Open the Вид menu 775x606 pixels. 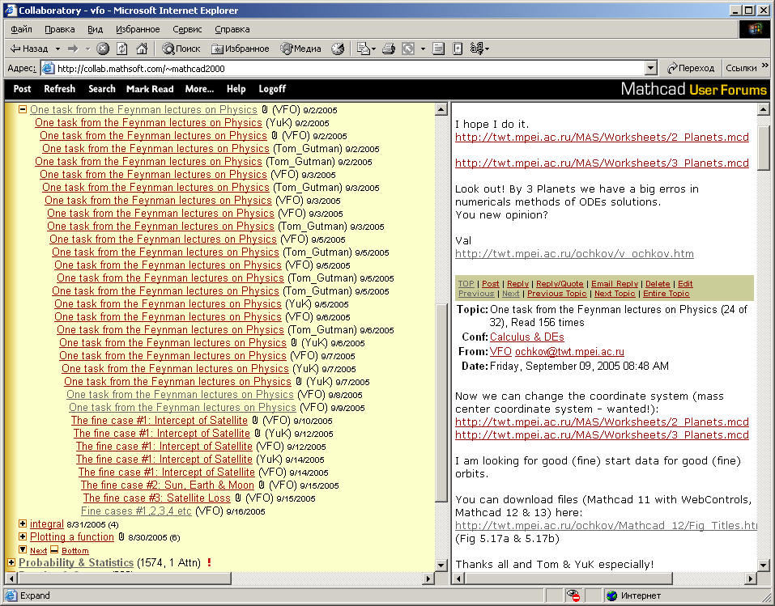point(95,29)
